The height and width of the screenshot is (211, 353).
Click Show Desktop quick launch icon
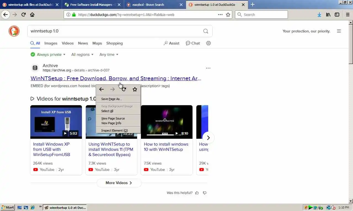click(x=20, y=207)
